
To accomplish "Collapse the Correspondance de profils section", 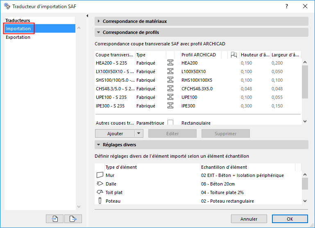I will 99,32.
